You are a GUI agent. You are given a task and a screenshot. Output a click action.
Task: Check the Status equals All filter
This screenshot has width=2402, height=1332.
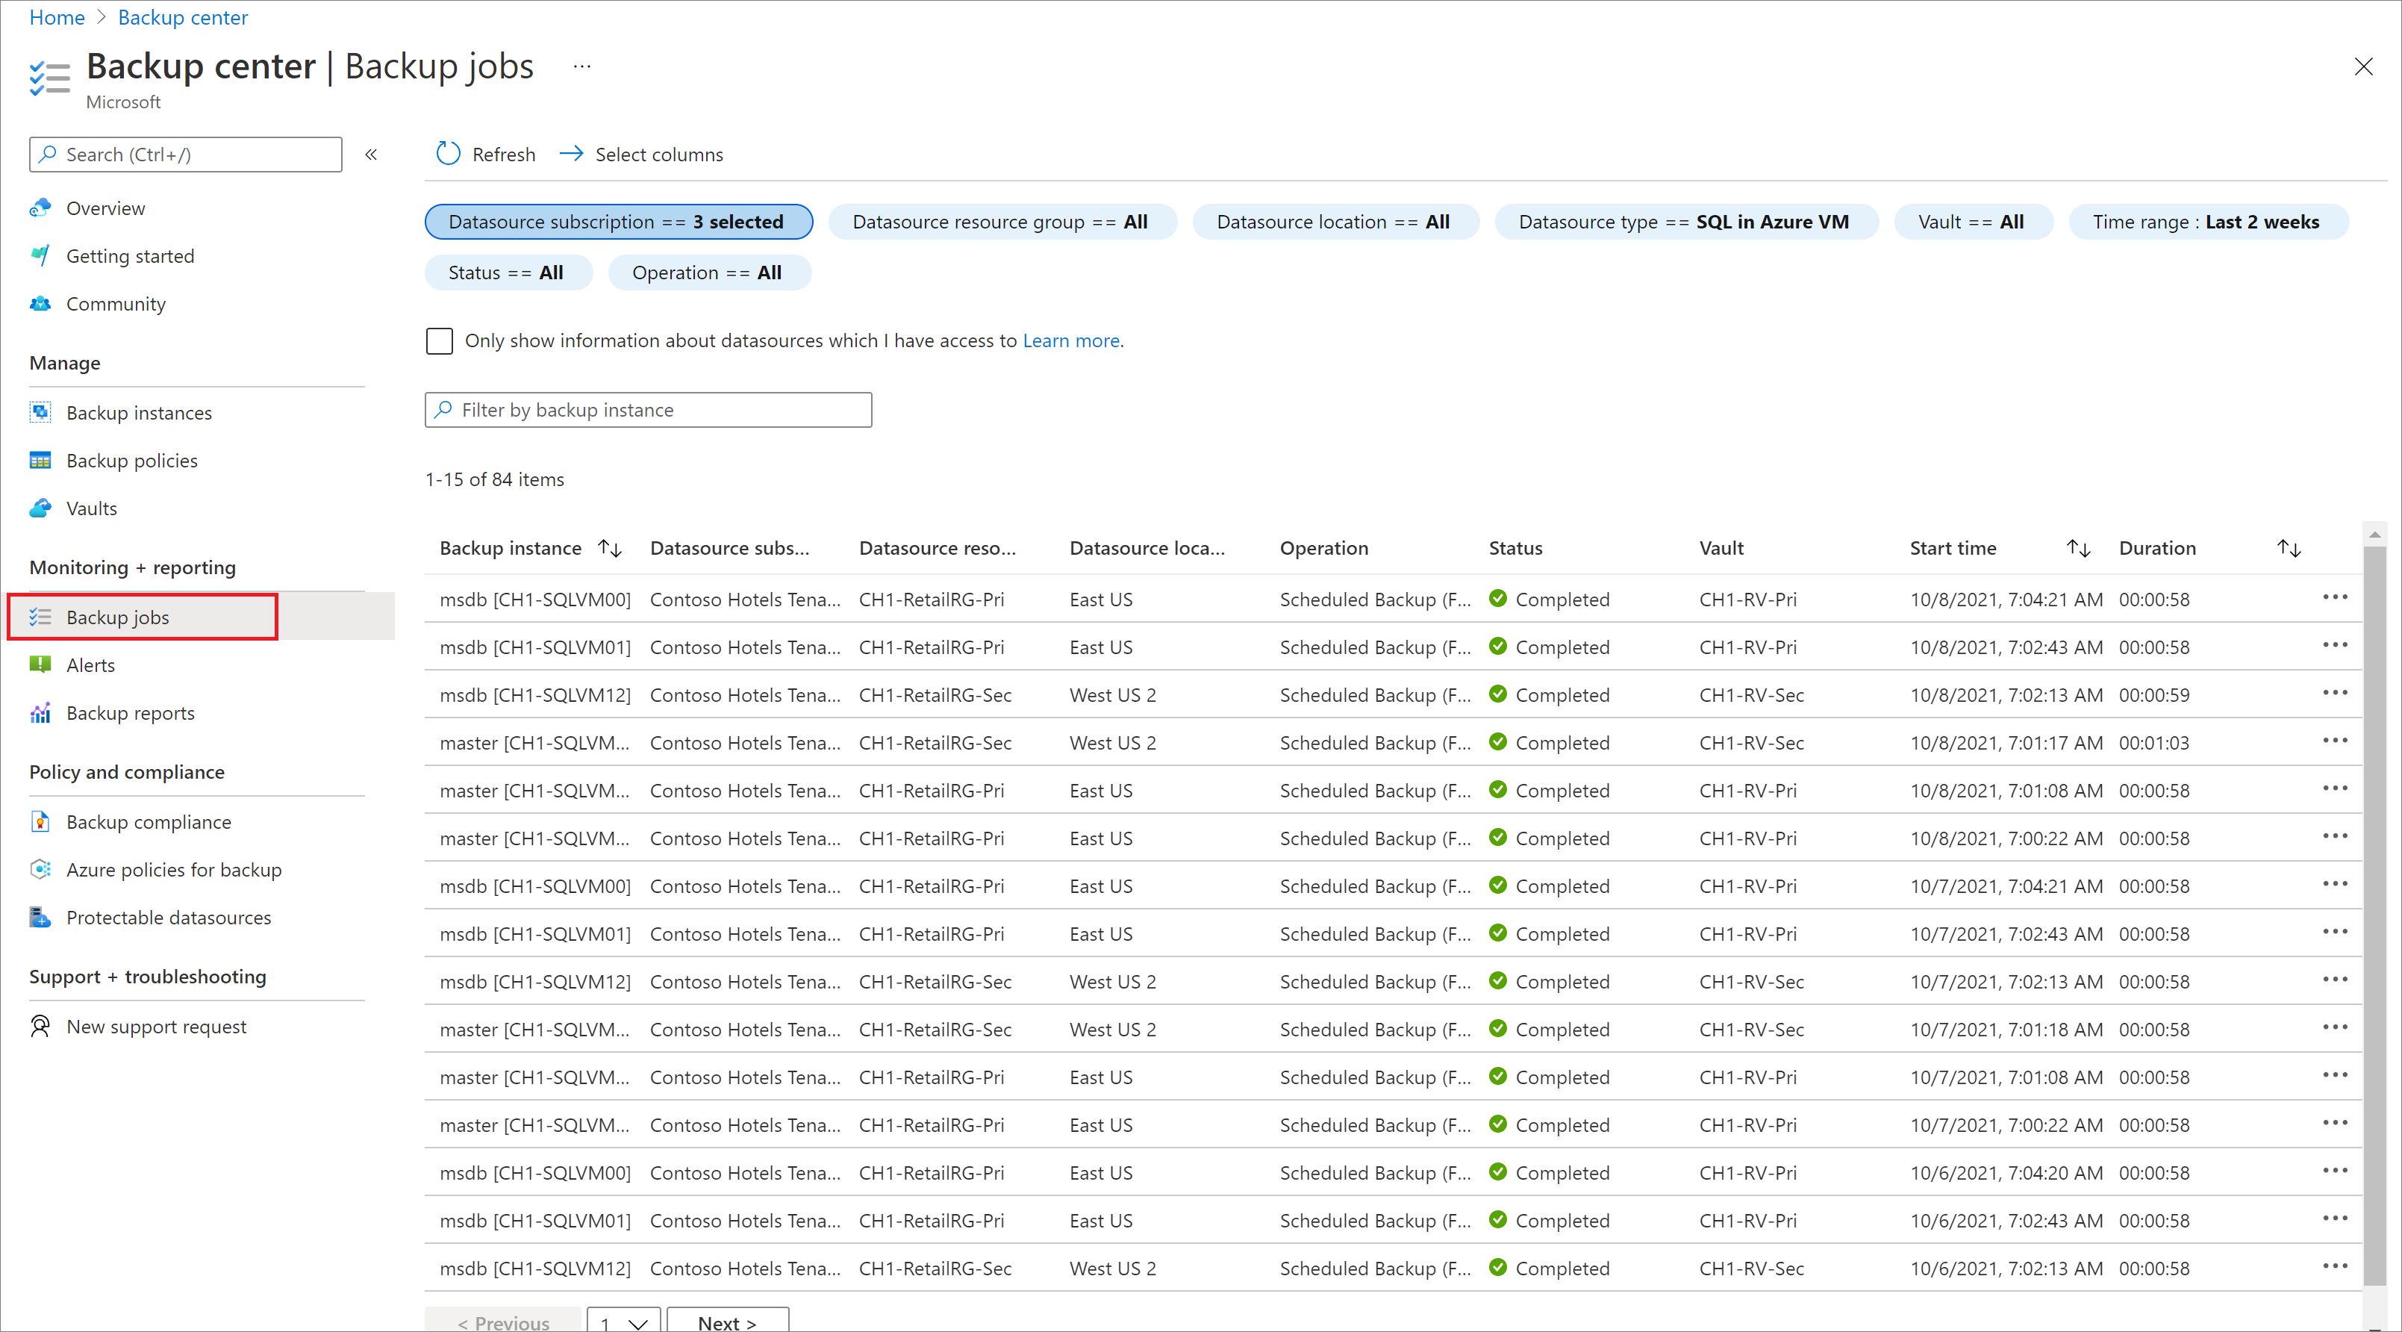tap(503, 273)
